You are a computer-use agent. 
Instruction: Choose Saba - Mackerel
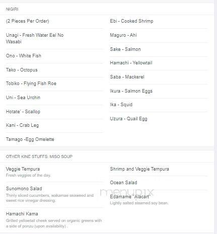click(127, 77)
